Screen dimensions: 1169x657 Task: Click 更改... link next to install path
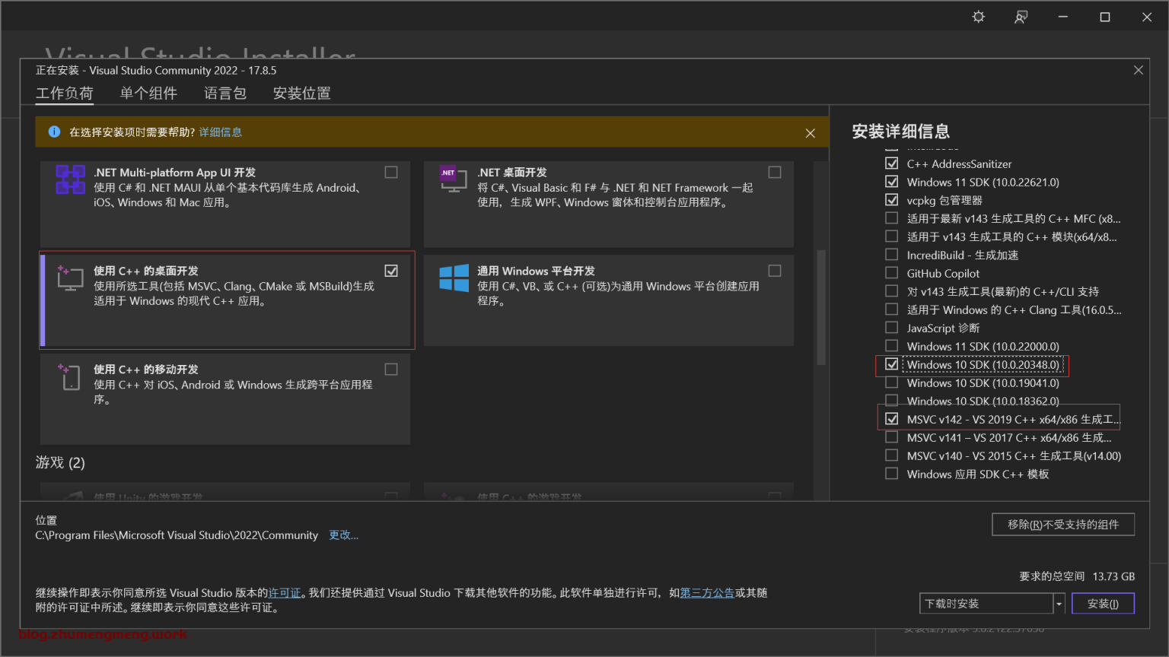click(x=343, y=535)
